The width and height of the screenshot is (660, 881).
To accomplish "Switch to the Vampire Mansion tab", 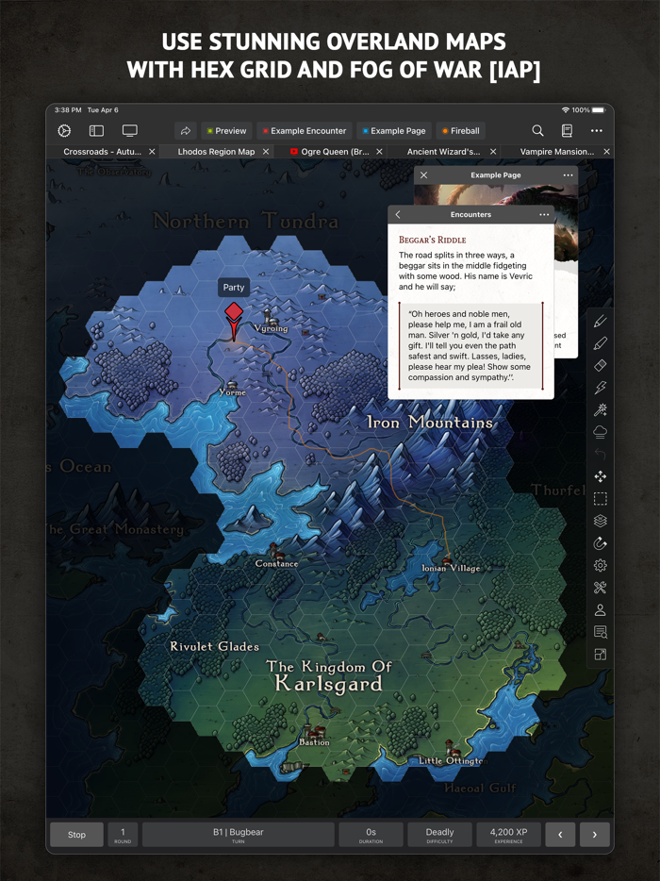I will (x=557, y=152).
